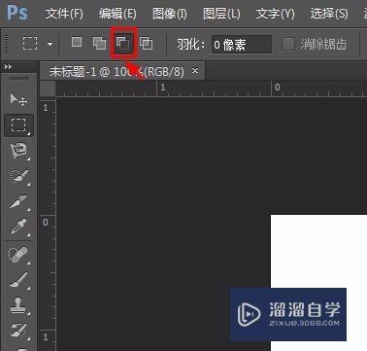Screen dimensions: 367x351
Task: Expand the tool preset picker arrow
Action: coord(50,44)
